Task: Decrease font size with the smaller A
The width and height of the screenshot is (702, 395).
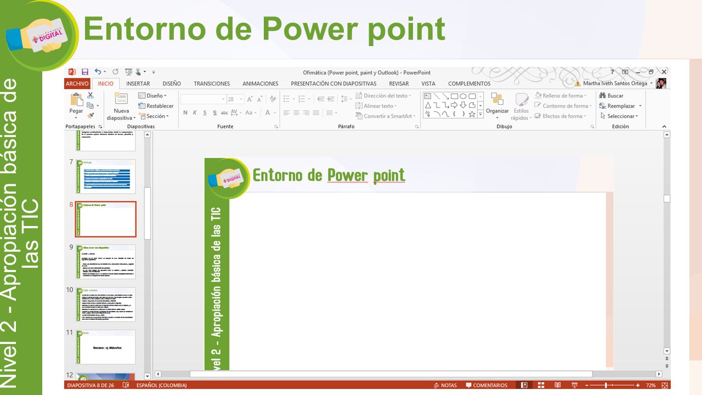Action: (x=260, y=99)
